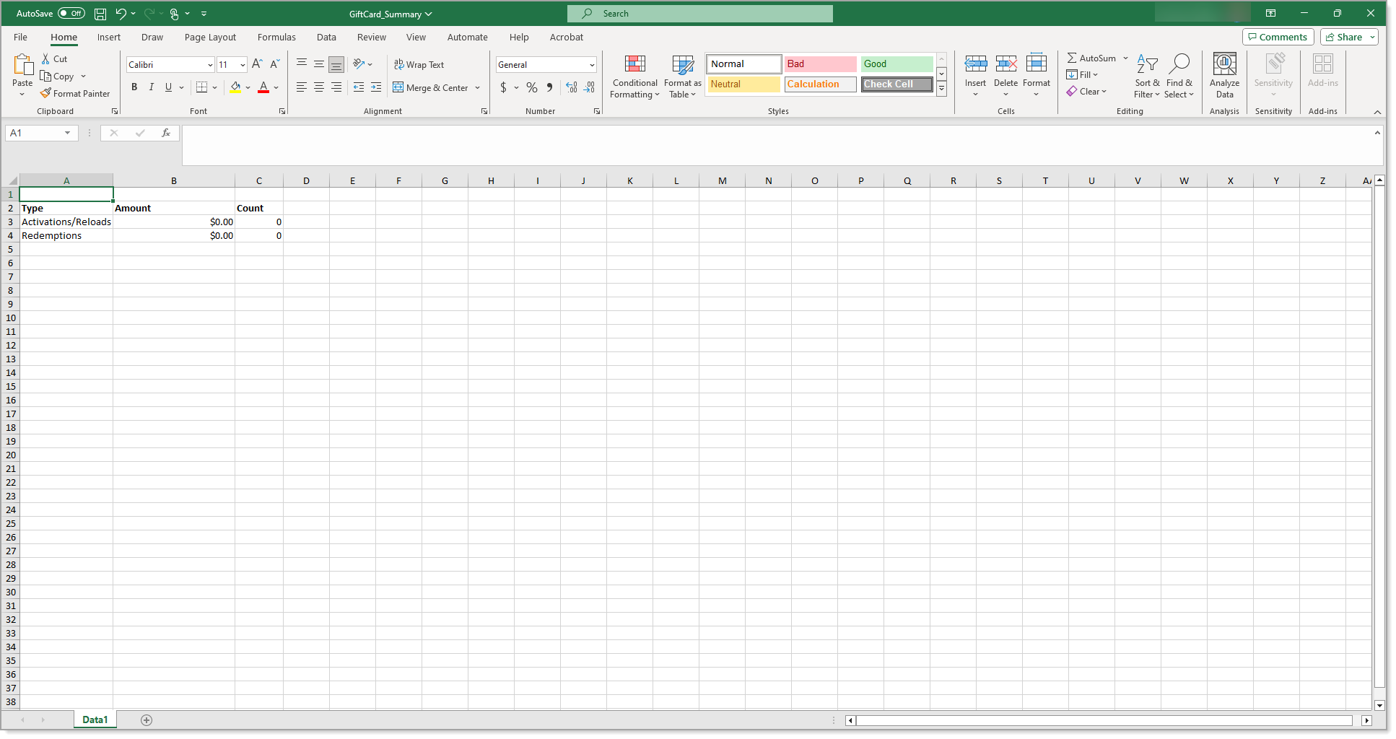This screenshot has width=1396, height=739.
Task: Click the Increase Indent icon
Action: (376, 87)
